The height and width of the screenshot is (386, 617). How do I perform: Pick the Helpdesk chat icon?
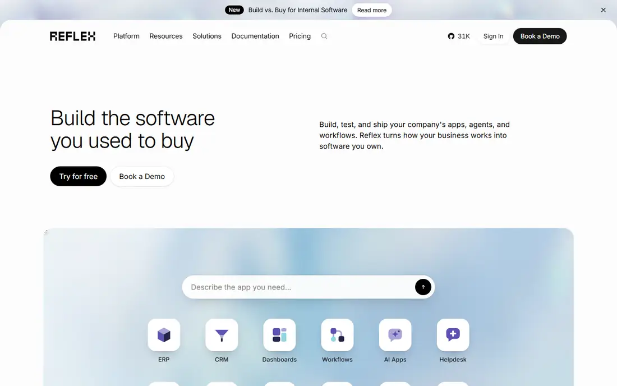point(453,335)
